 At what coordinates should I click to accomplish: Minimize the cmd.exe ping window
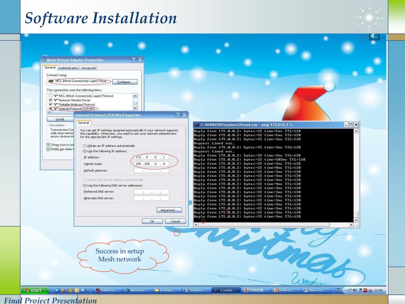click(346, 125)
